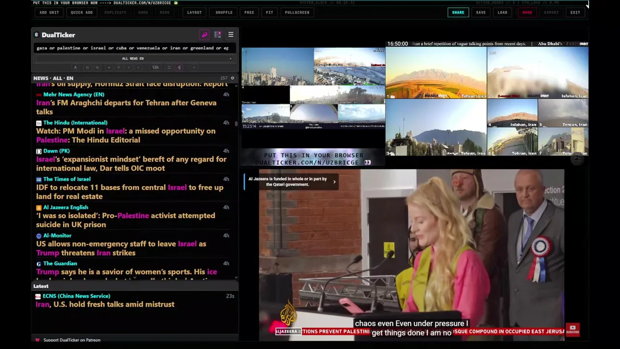The width and height of the screenshot is (620, 349).
Task: Open Hindu headline about PM Modi in Israel
Action: click(126, 135)
